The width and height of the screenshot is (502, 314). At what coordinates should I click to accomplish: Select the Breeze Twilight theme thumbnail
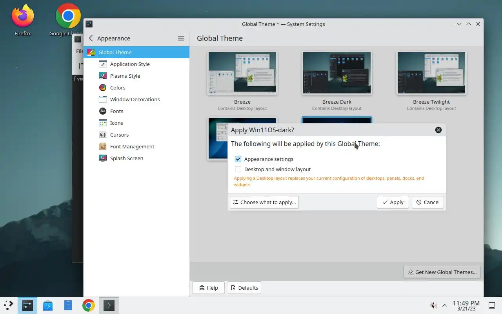click(x=431, y=73)
